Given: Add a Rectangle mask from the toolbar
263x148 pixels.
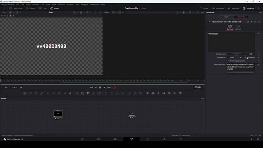Looking at the screenshot, I should pos(106,93).
